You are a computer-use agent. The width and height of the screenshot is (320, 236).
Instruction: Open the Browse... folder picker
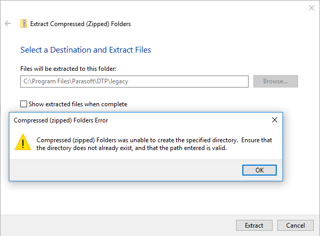(x=276, y=81)
